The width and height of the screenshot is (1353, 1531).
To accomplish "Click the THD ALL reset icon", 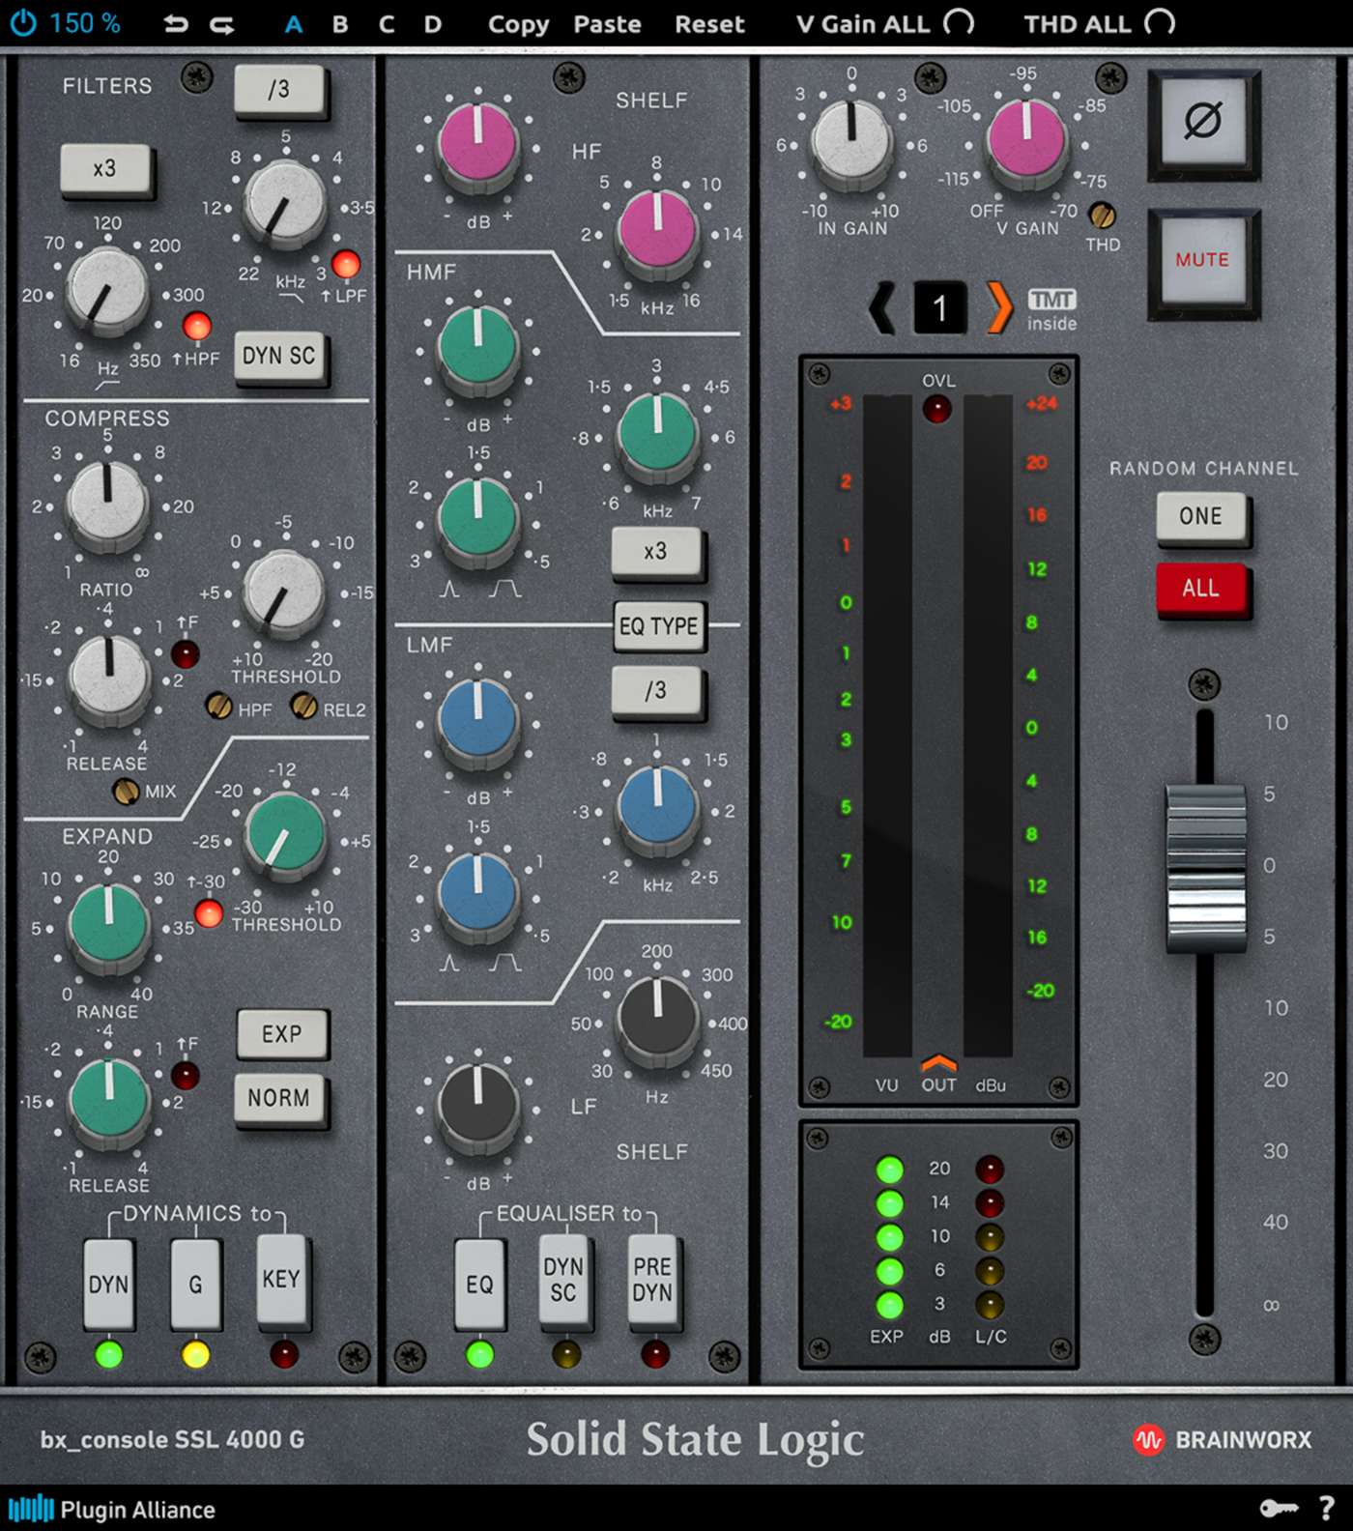I will click(x=1160, y=22).
